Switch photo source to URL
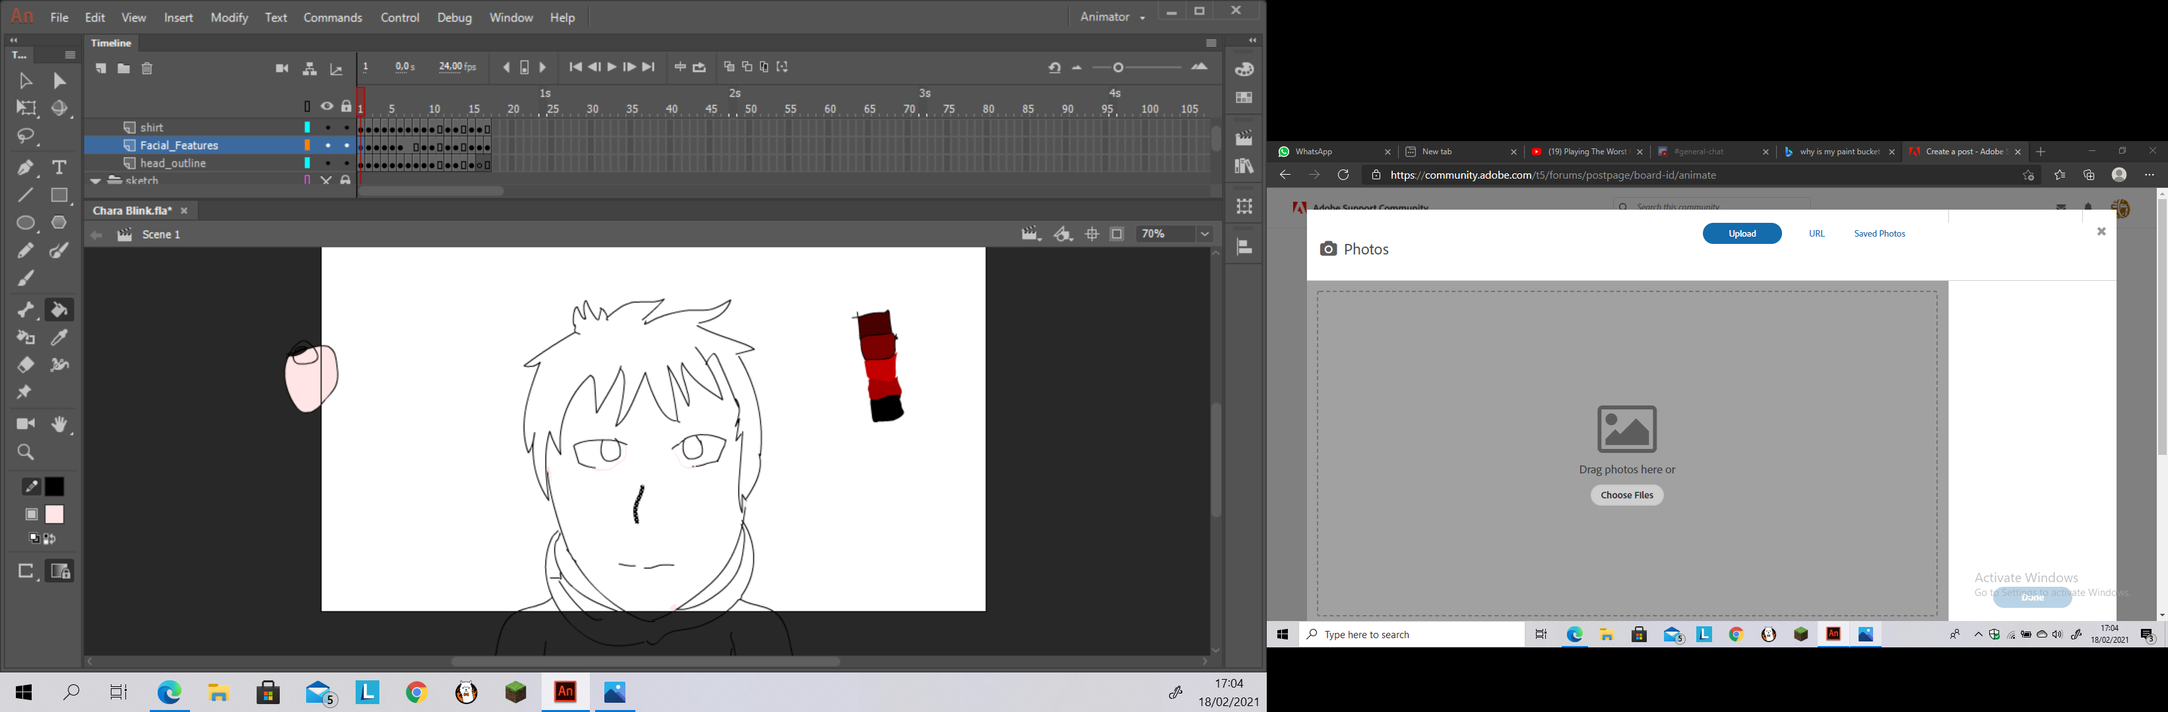 click(1816, 233)
